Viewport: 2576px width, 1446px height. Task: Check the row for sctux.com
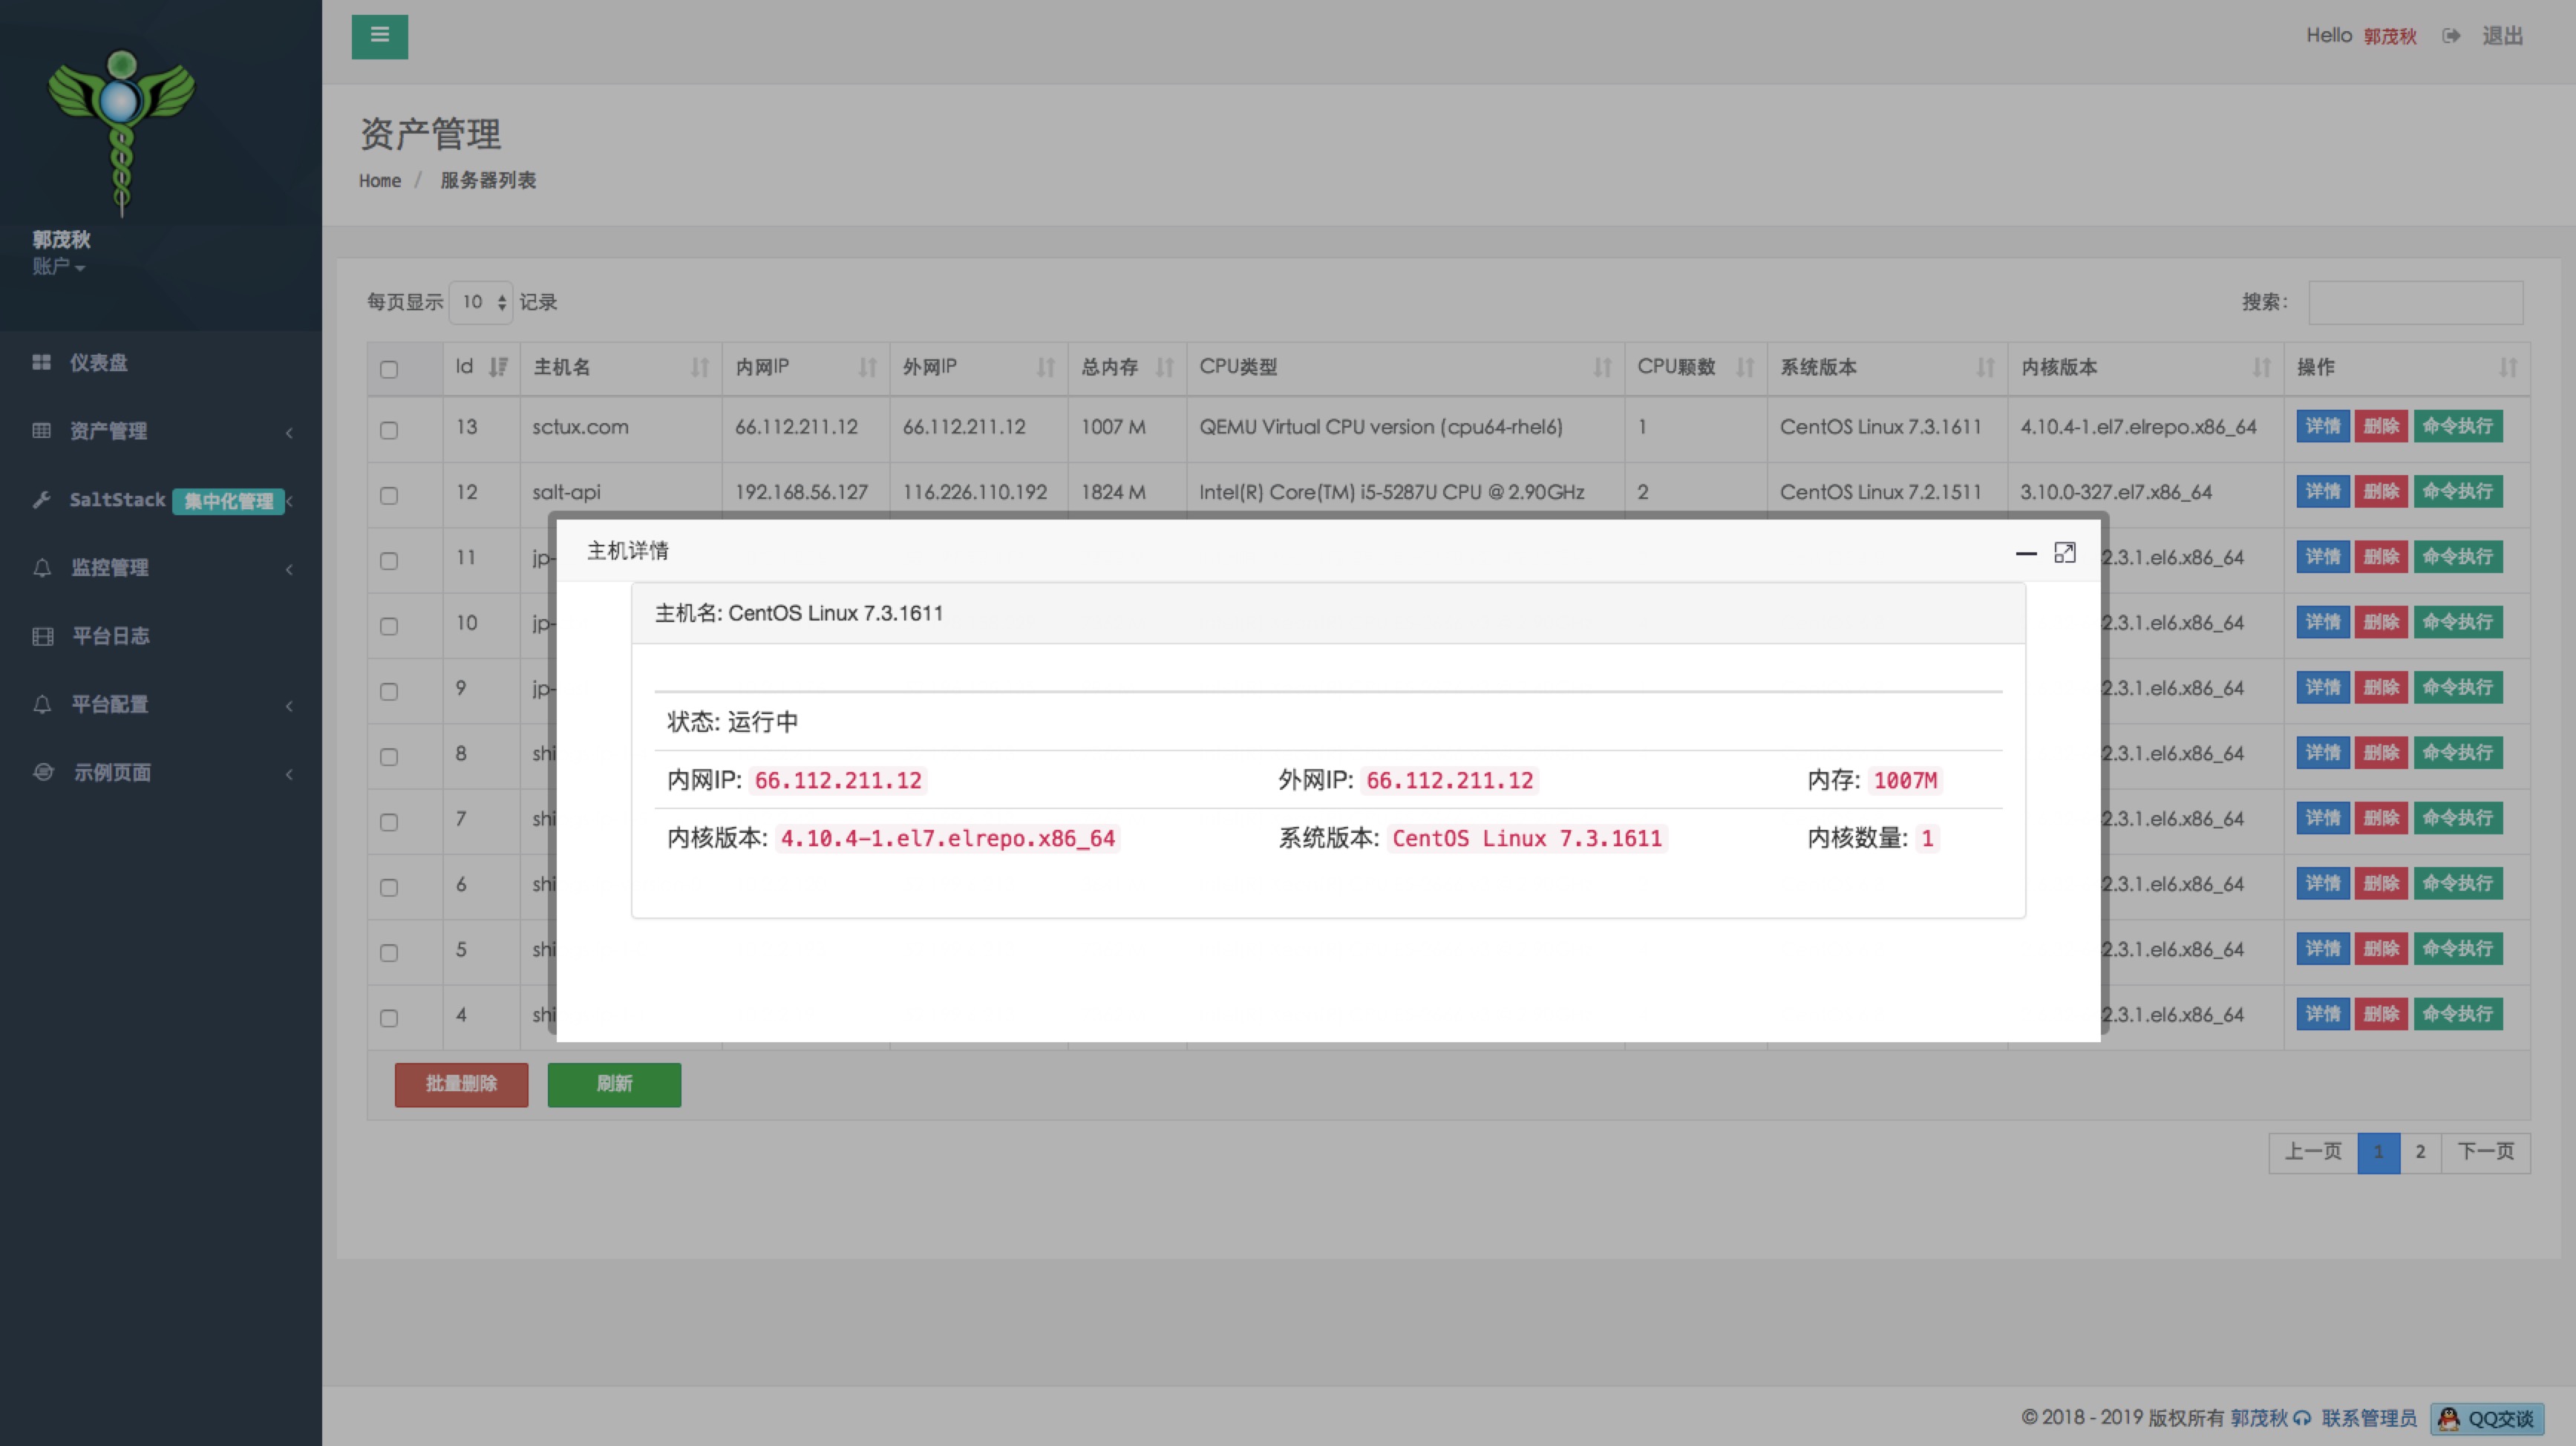[389, 430]
